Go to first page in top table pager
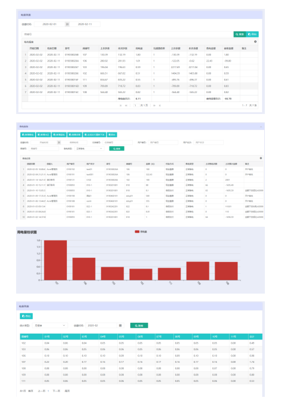 (x=120, y=106)
